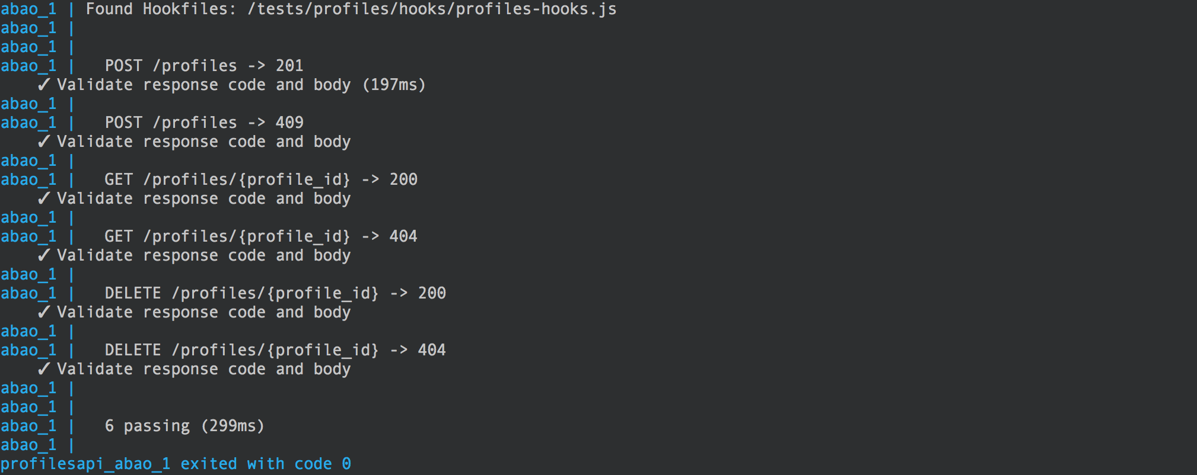Select the line POST /profiles -> 409
1197x475 pixels.
(x=204, y=123)
